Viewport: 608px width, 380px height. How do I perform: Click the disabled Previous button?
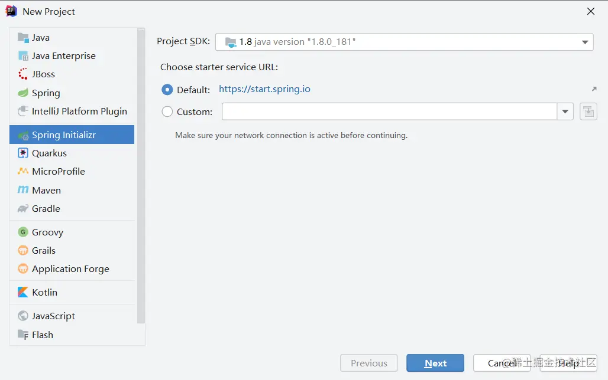368,363
